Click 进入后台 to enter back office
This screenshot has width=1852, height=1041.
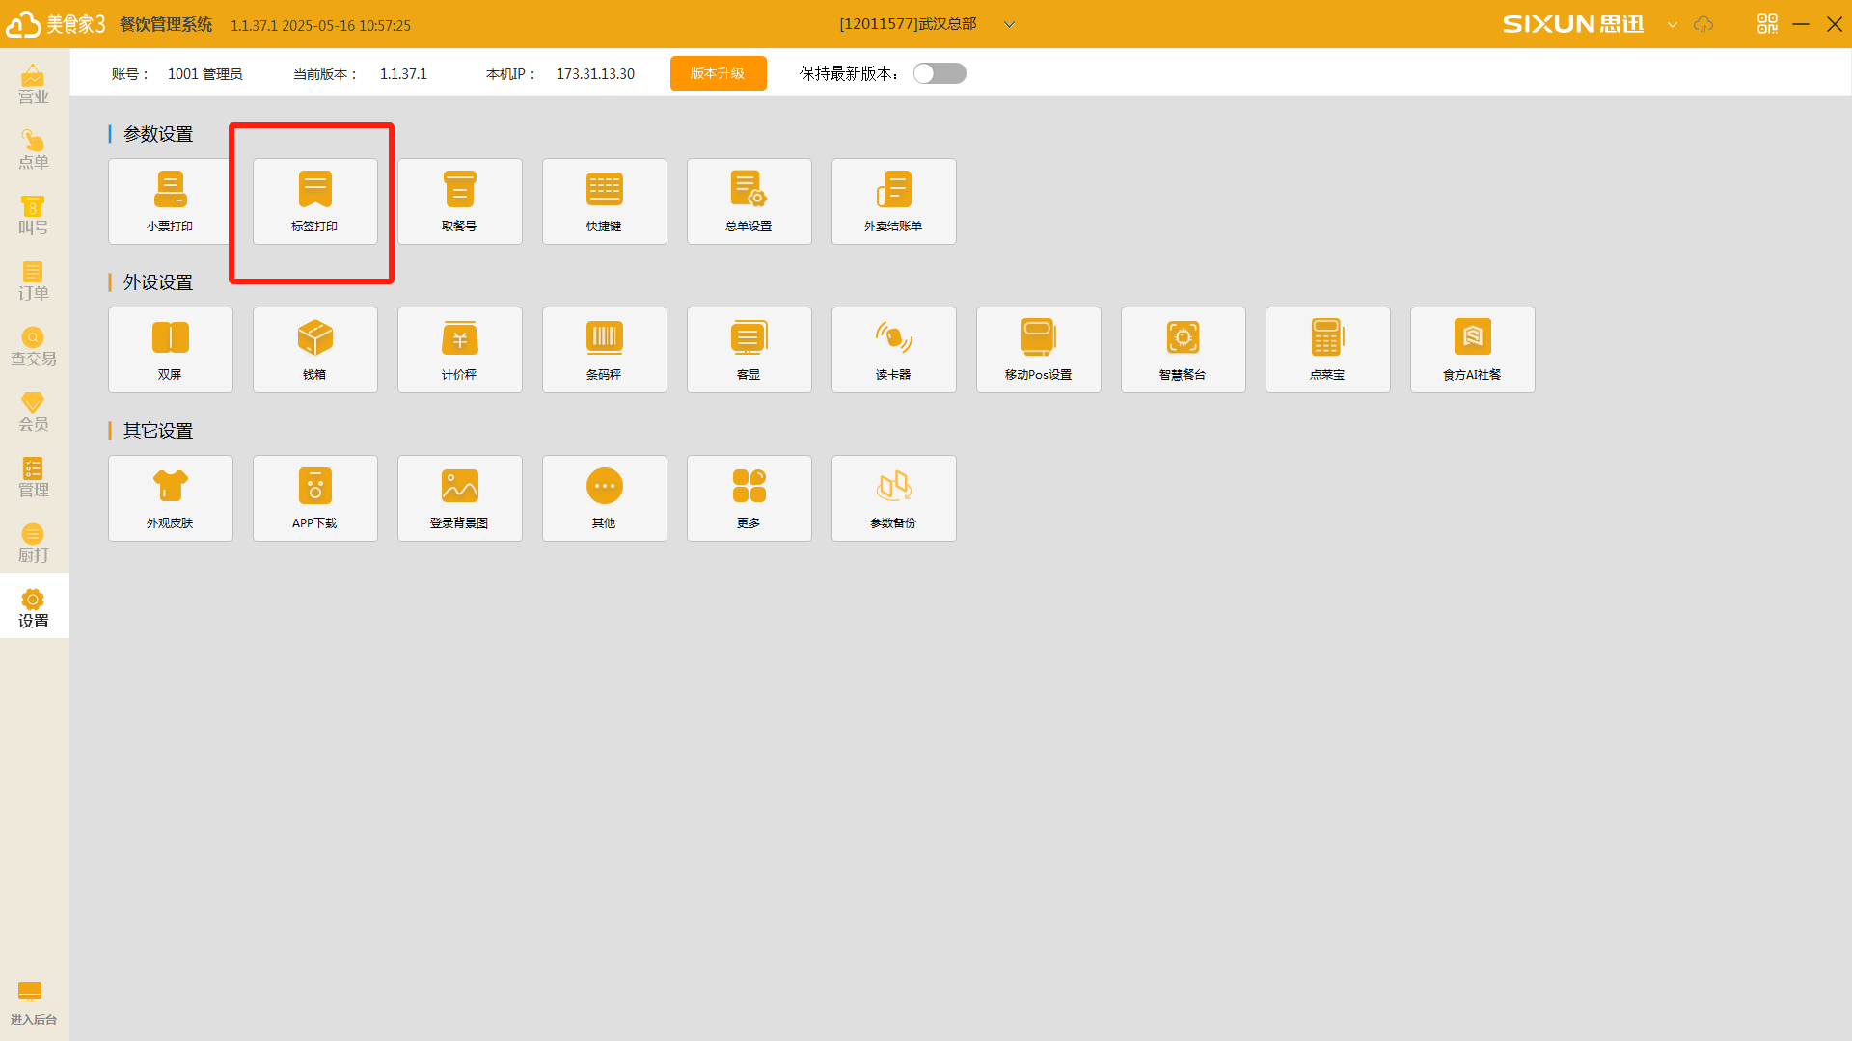(x=33, y=1002)
